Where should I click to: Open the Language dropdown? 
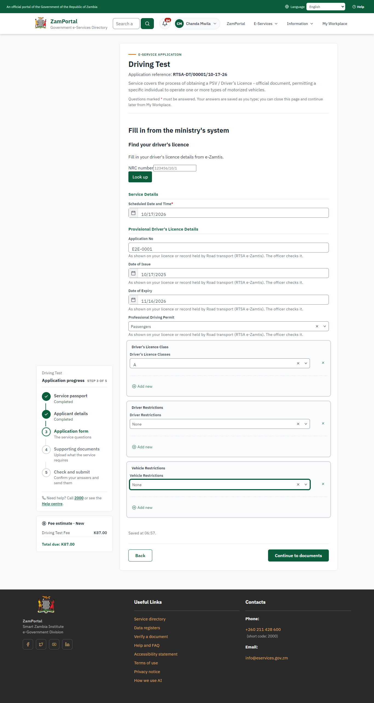[326, 7]
